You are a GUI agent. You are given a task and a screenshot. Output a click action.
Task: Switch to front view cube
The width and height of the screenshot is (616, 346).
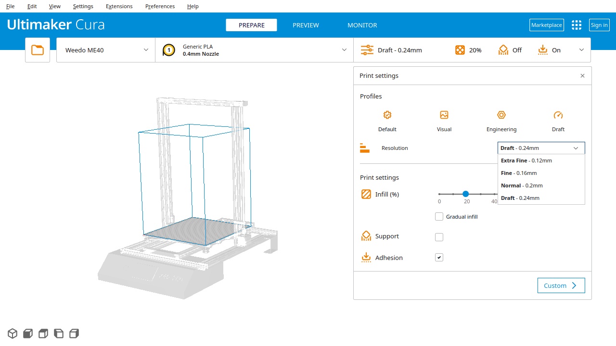click(x=28, y=334)
